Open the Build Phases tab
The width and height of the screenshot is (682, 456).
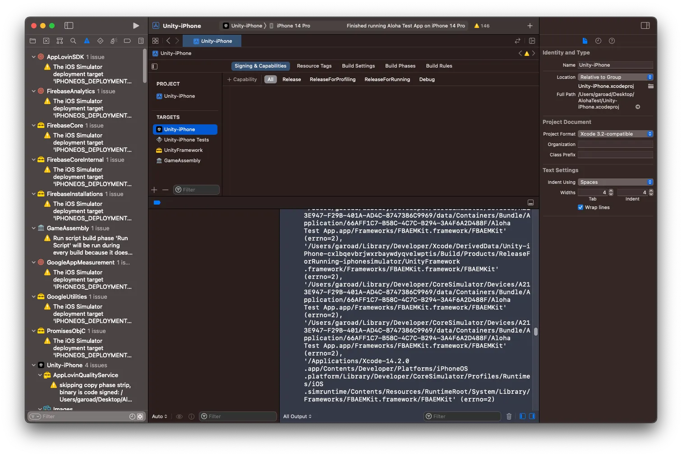coord(400,66)
